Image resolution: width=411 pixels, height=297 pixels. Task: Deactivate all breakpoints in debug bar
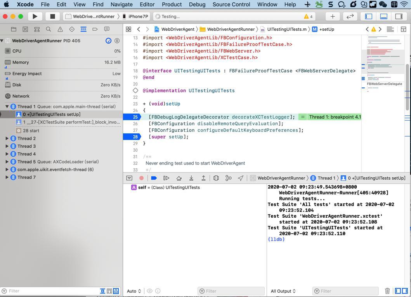click(x=154, y=178)
